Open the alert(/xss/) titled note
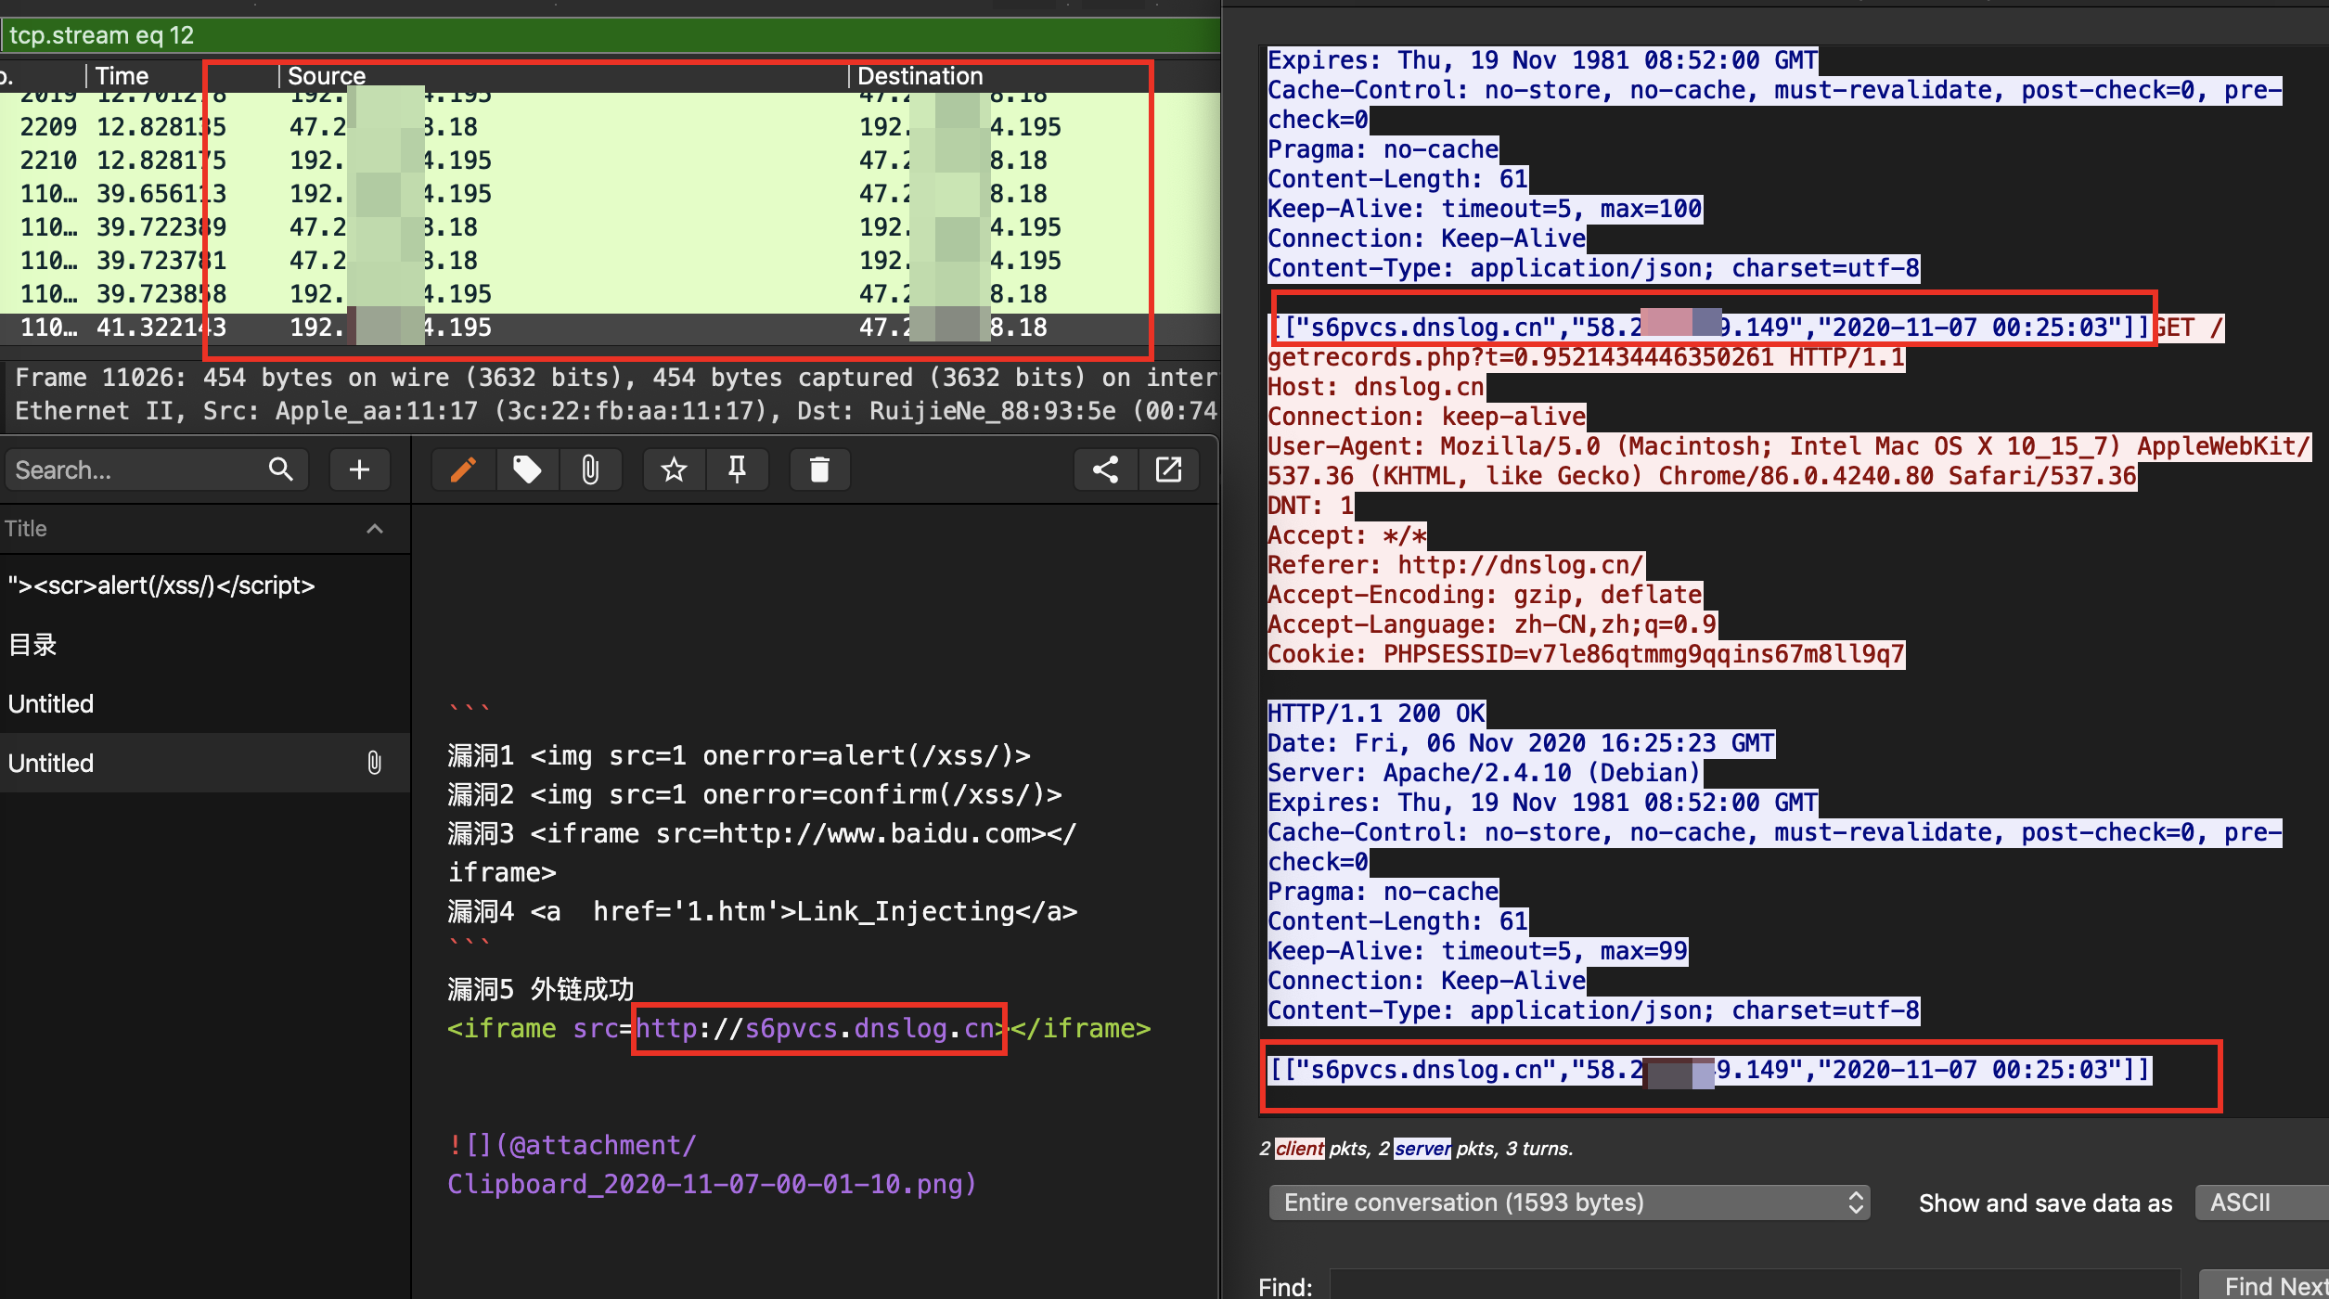The width and height of the screenshot is (2329, 1299). 161,585
